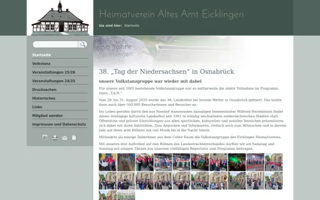Screen dimensions: 320x200
Task: Open seventh thumbnail in first gallery row
Action: [218, 162]
